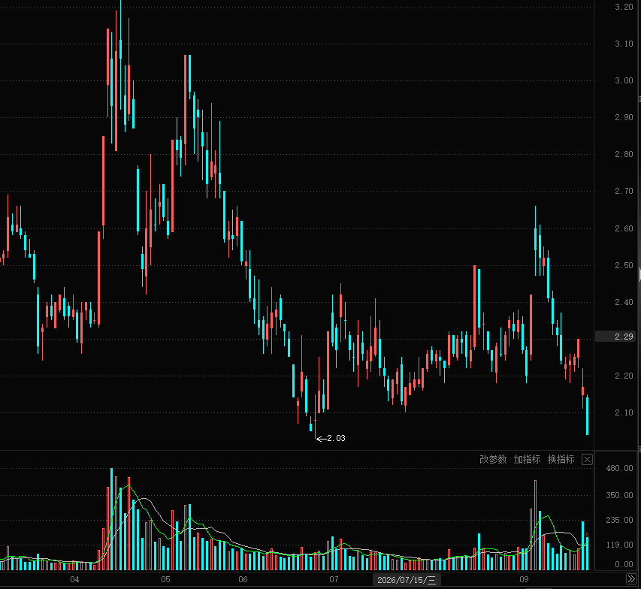Screen dimensions: 641x589
Task: Click the 119.00 volume axis label
Action: pos(620,545)
